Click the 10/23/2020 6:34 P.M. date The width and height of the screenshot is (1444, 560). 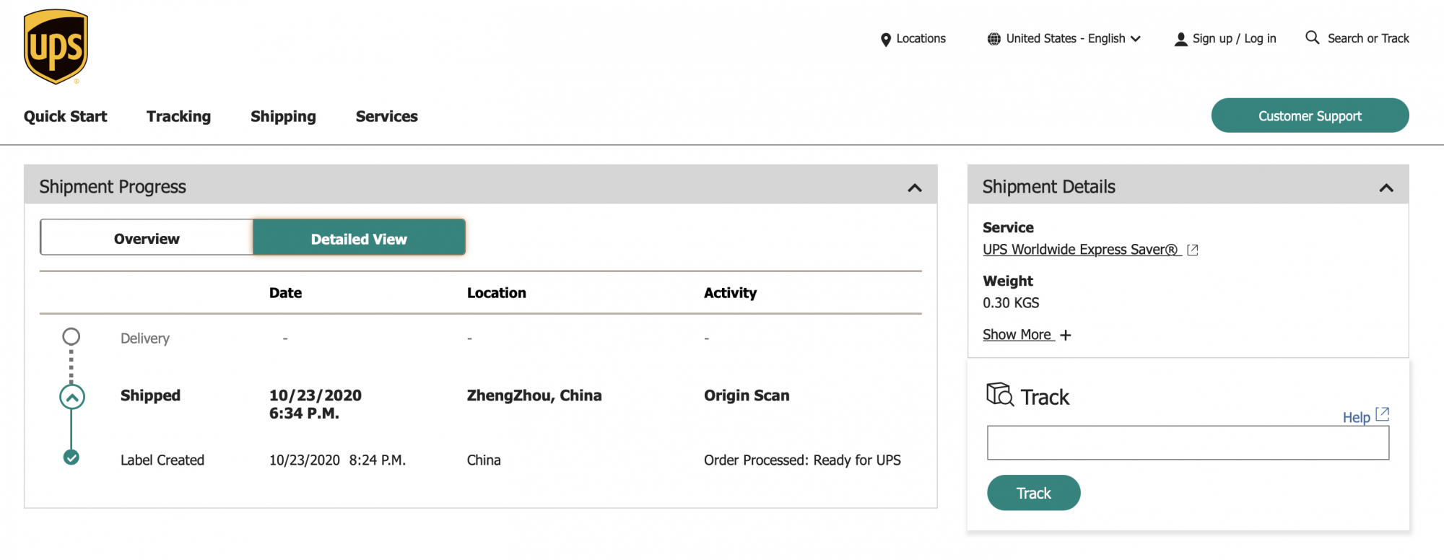coord(315,404)
